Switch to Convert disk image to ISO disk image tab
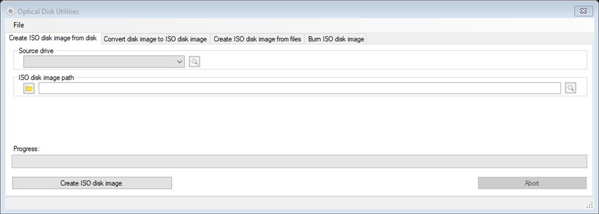Screen dimensions: 599x214 click(155, 39)
